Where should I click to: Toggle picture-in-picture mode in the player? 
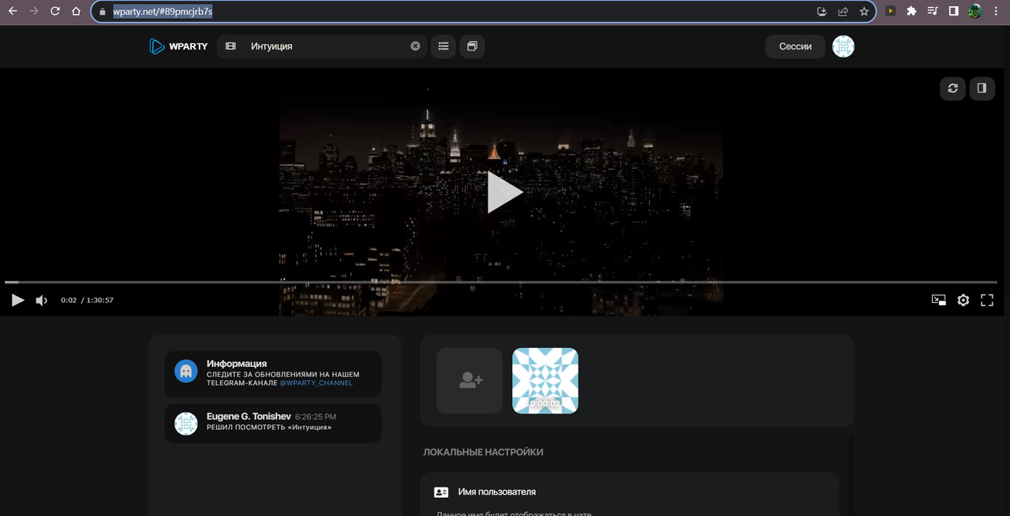pyautogui.click(x=939, y=300)
